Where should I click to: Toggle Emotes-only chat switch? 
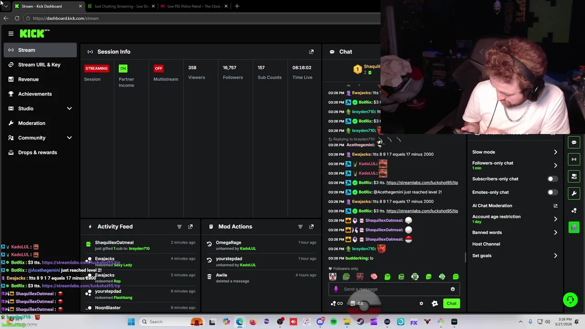[552, 192]
